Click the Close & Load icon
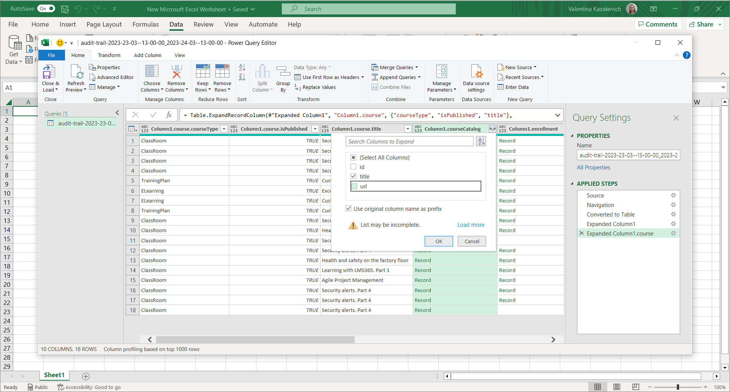730x392 pixels. point(49,72)
